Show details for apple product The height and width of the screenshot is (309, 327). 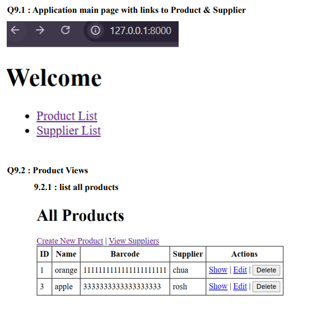(x=218, y=286)
